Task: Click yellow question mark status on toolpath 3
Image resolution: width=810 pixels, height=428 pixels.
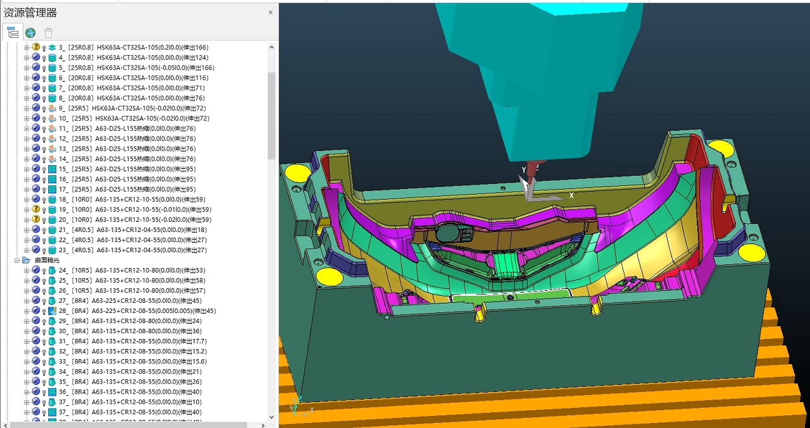Action: [x=36, y=47]
